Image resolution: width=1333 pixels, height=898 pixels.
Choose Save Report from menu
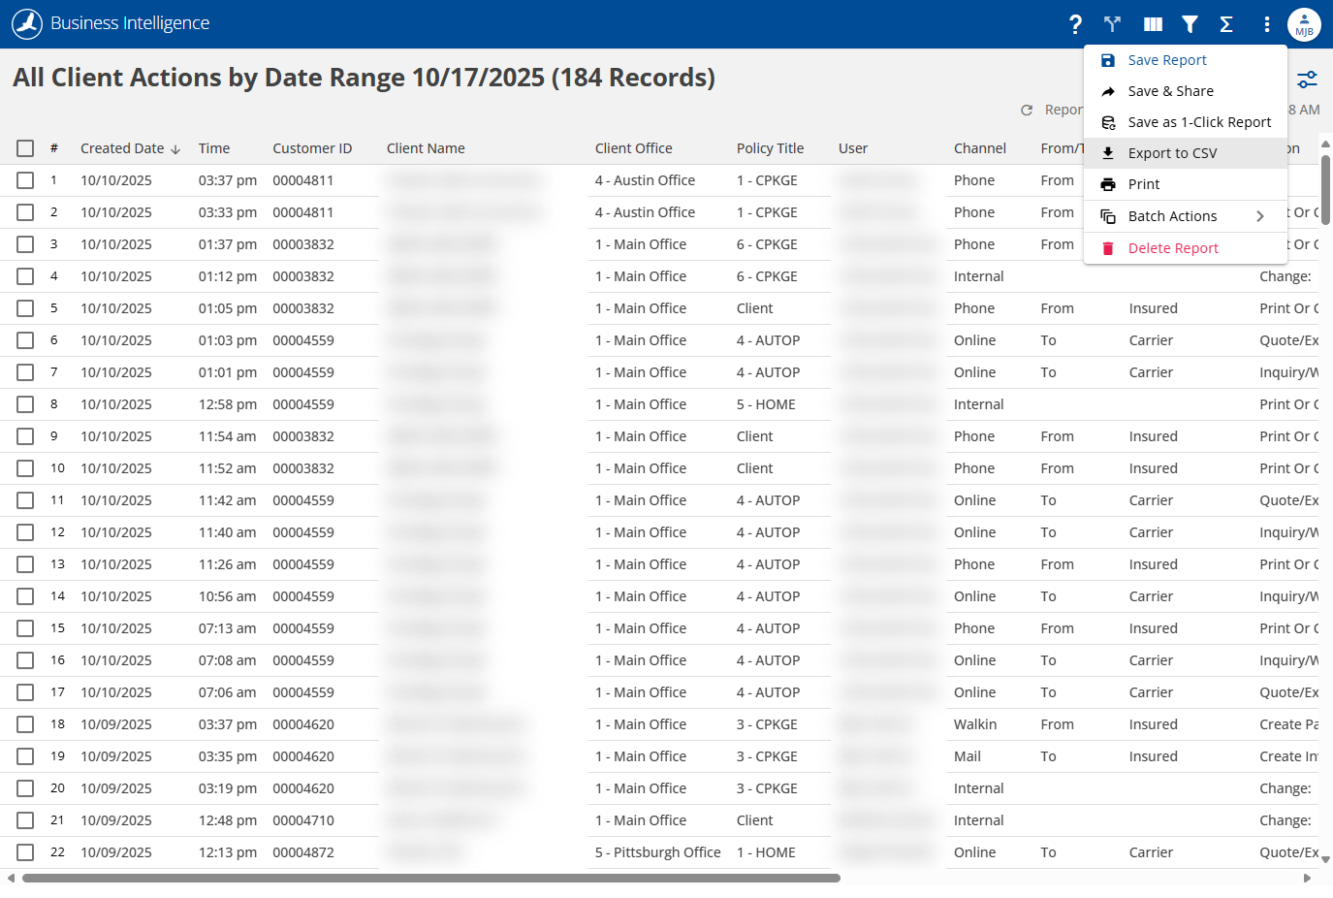tap(1186, 60)
